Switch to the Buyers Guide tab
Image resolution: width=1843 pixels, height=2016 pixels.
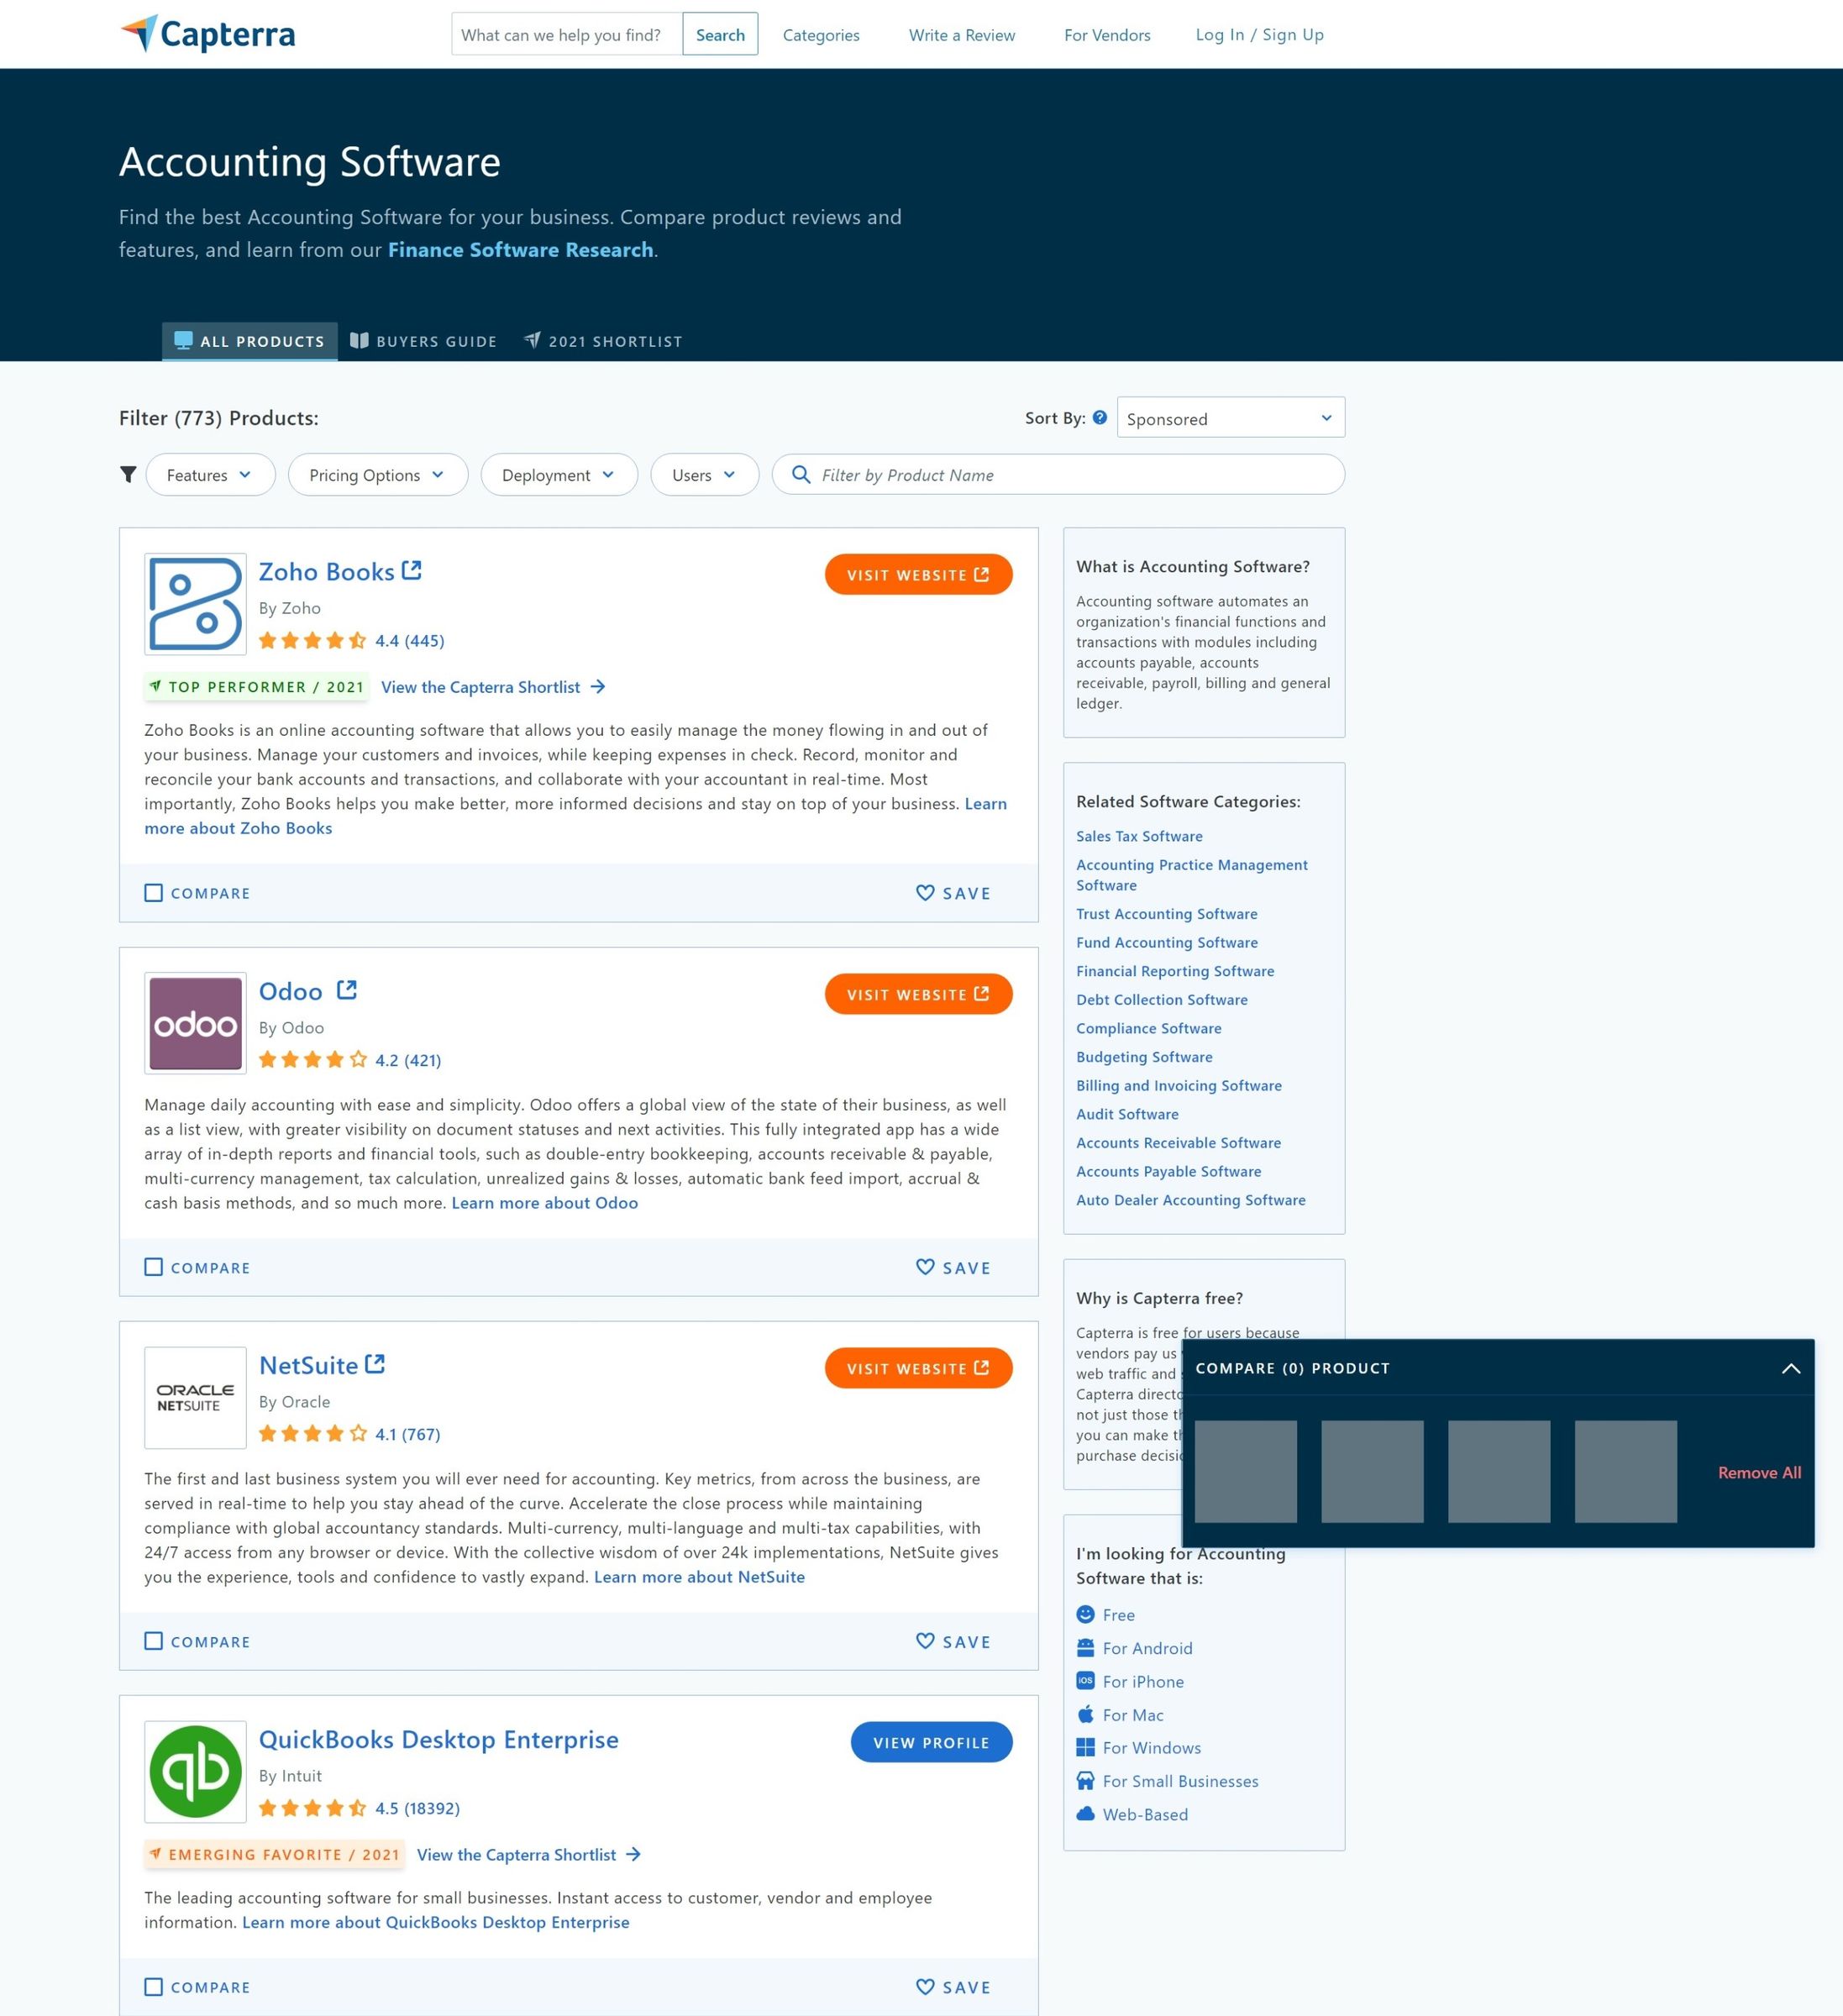[423, 341]
